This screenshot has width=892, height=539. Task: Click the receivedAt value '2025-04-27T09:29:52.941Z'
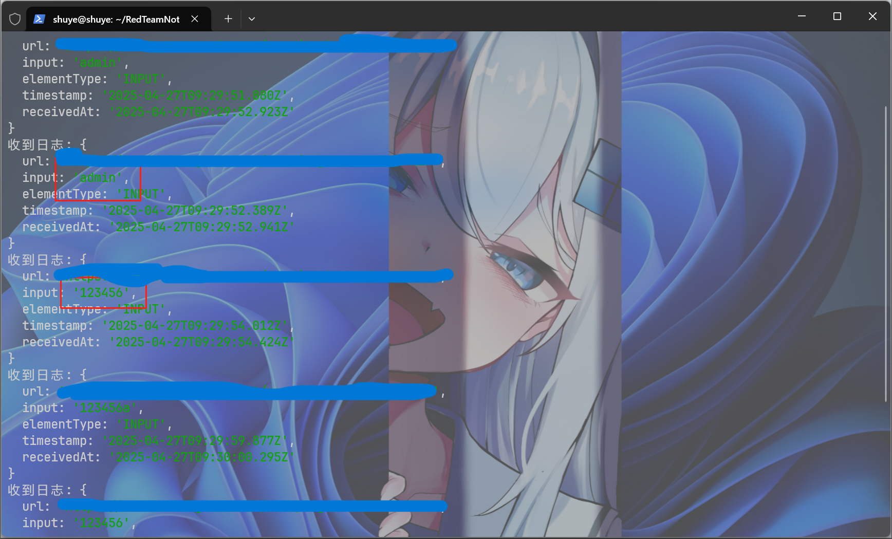[202, 227]
